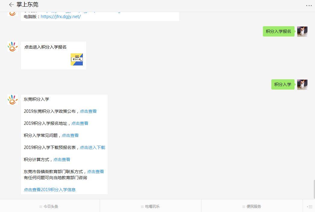
Task: Click the 掌上东莞 avatar beside 点击进入积分入学报名 card
Action: tap(13, 46)
